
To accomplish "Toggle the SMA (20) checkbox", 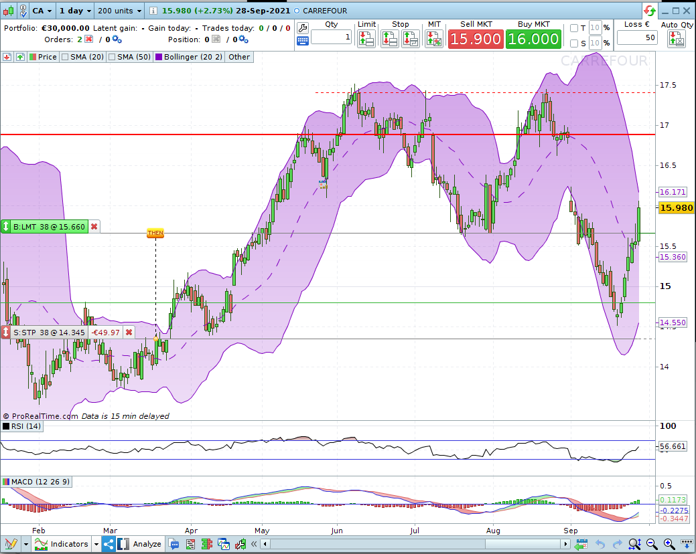I will [65, 57].
